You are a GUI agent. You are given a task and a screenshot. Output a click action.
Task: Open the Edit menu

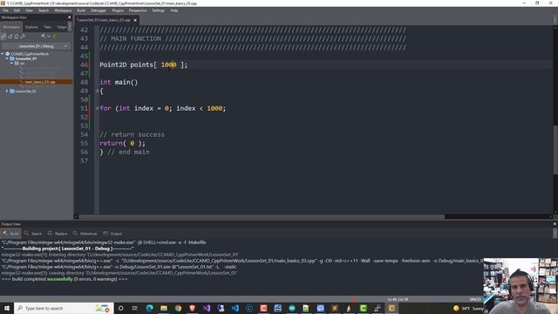point(17,10)
